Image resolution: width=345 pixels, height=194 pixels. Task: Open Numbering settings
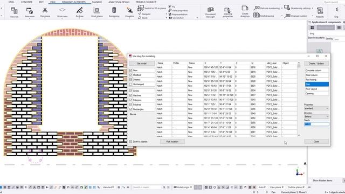[x=297, y=8]
